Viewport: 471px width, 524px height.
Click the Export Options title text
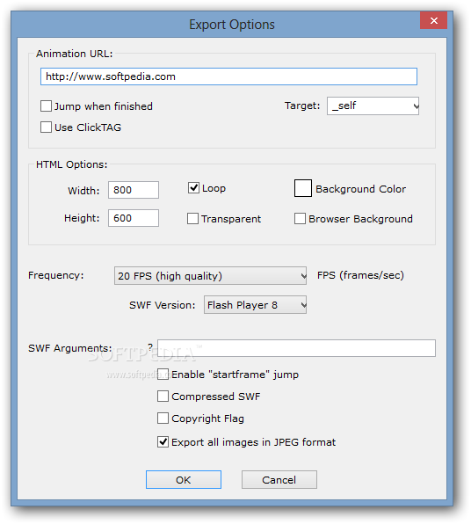(232, 25)
